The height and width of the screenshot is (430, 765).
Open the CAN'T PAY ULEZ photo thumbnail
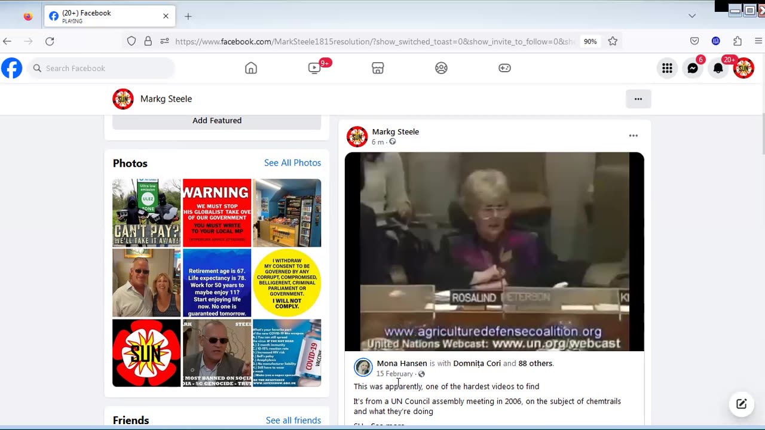point(146,213)
